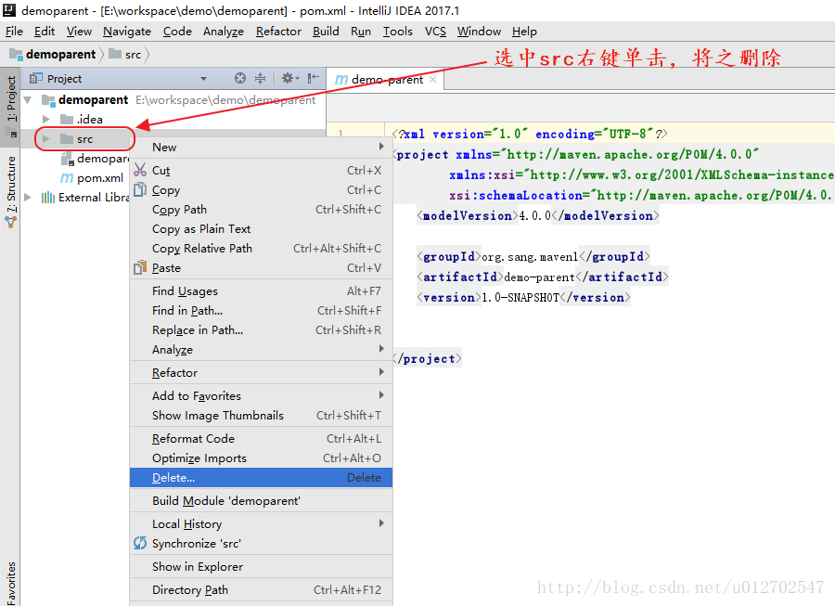Click the hide Project panel icon
The height and width of the screenshot is (606, 835).
pyautogui.click(x=313, y=79)
